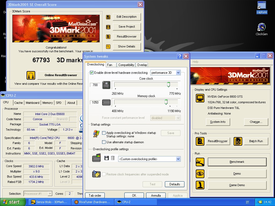Click the Windows startup running-man icon

[x=96, y=134]
